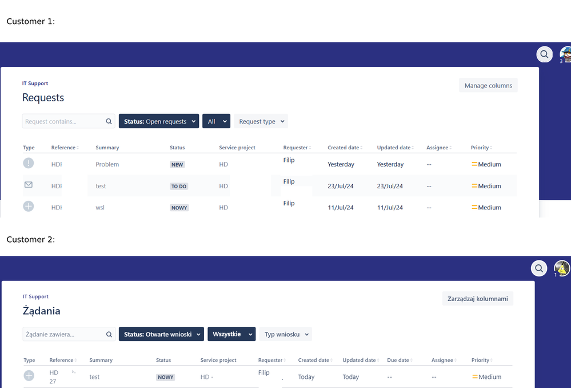Focus the 'Żądanie zawiera...' search field
Viewport: 571px width, 388px height.
tap(69, 334)
